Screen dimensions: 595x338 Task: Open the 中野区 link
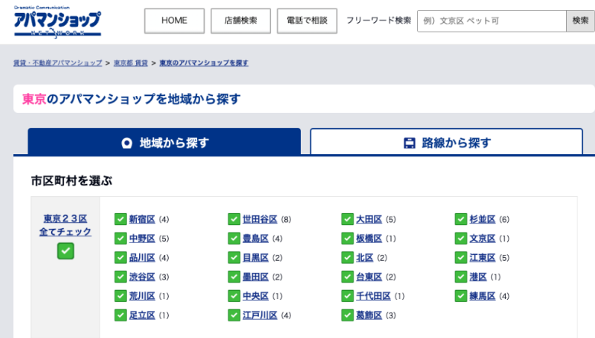(142, 239)
